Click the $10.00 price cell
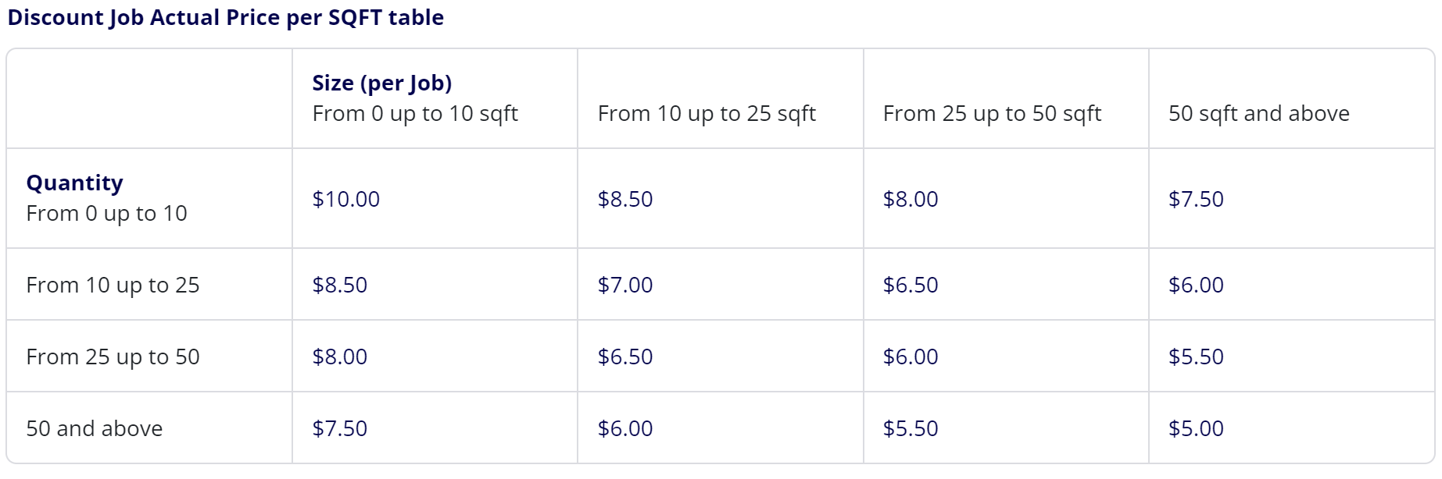The width and height of the screenshot is (1442, 479). coord(346,199)
